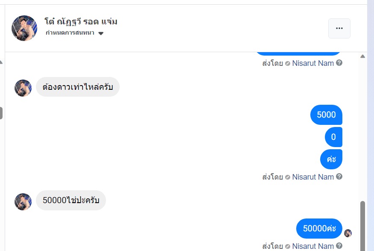Open the topmost Nisarut Nam sender link

coord(313,63)
